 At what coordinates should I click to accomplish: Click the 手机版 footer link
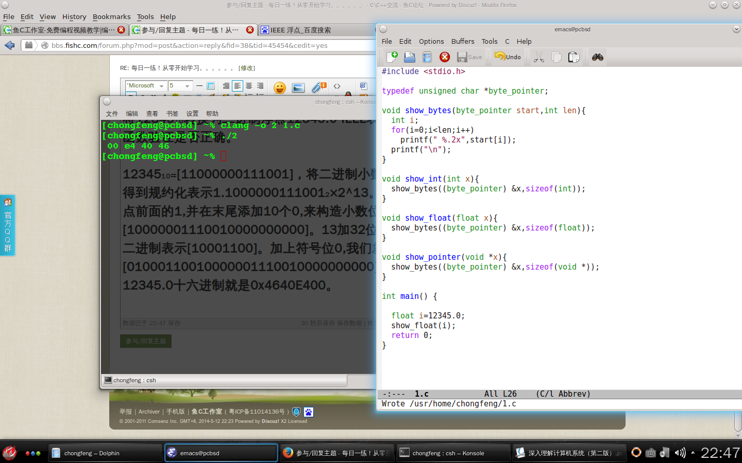[x=175, y=412]
